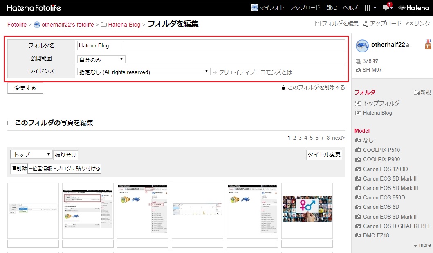The width and height of the screenshot is (433, 253).
Task: Click title field under gender symbols thumbnail
Action: [x=307, y=244]
